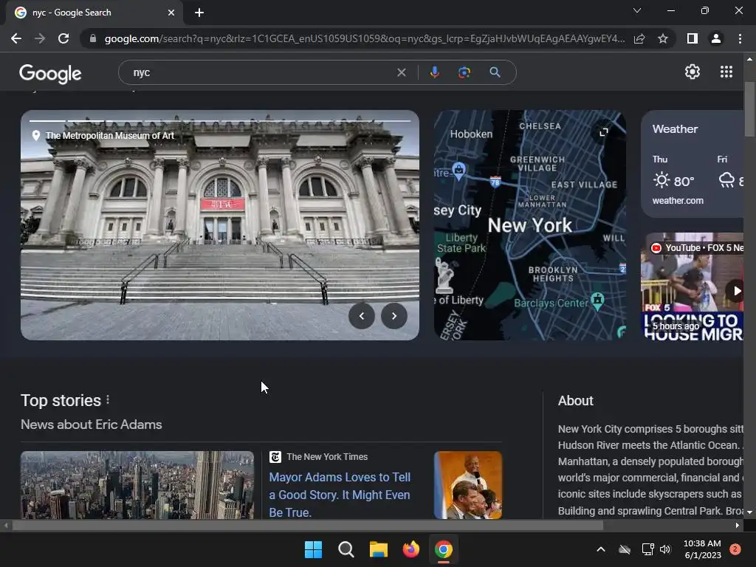
Task: Click the horizontal page scrollbar
Action: (308, 525)
